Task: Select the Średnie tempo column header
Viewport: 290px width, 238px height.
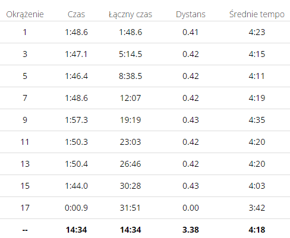Action: (257, 14)
